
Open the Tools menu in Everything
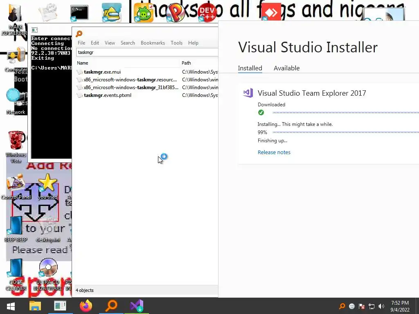click(177, 43)
